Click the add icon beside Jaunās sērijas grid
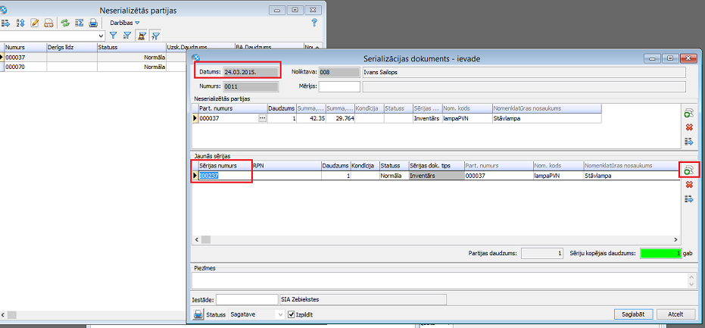 688,170
